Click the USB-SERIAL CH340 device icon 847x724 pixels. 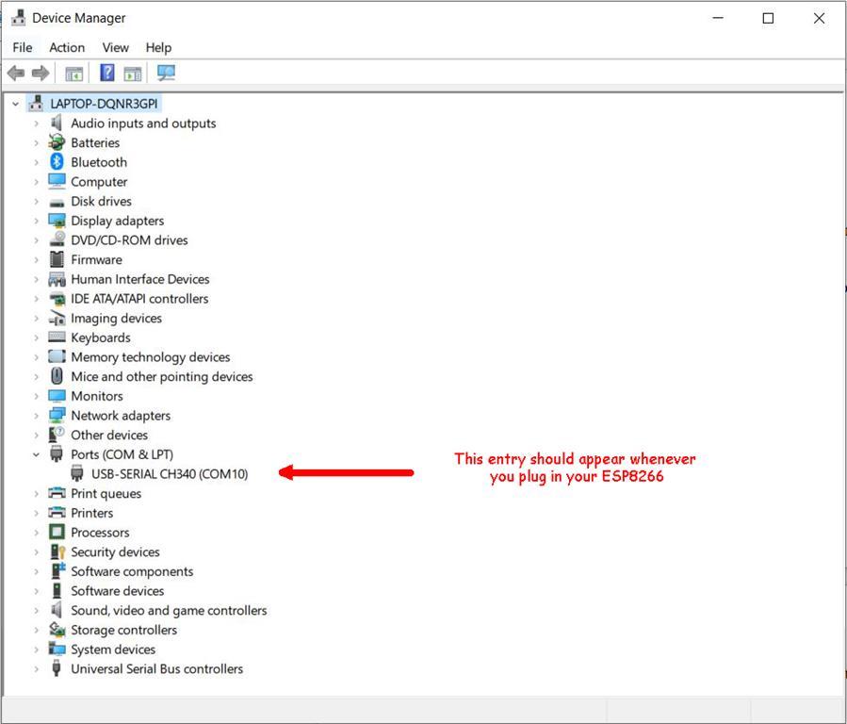tap(76, 473)
